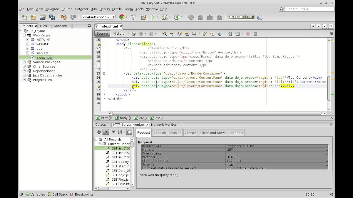Click the body breadcrumb in editor path
This screenshot has width=353, height=198.
(121, 118)
